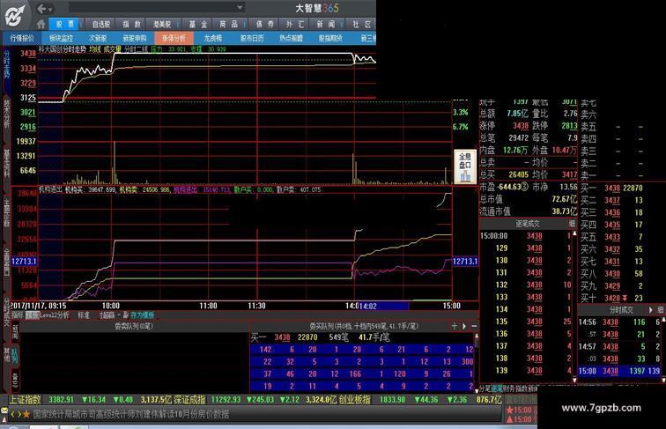Select the 股市日历 sub-tab
Image resolution: width=666 pixels, height=429 pixels.
[x=252, y=38]
